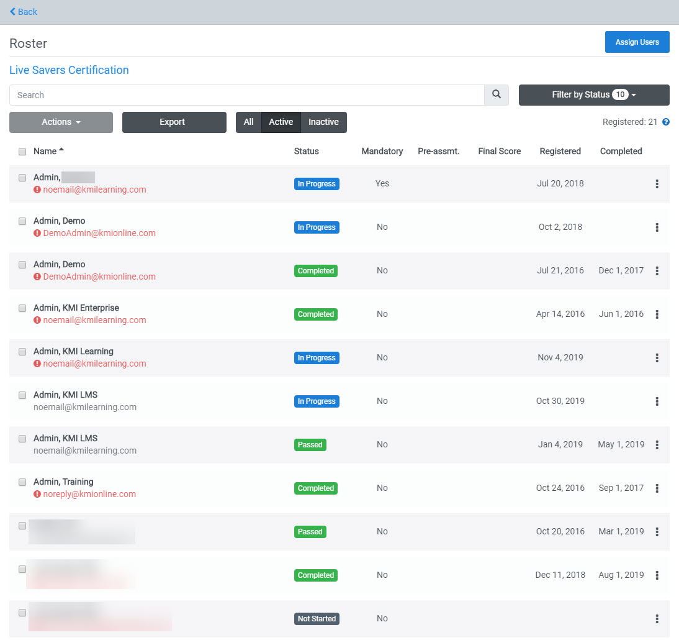Open row options menu for Admin, KMI Enterprise
679x640 pixels.
[657, 314]
